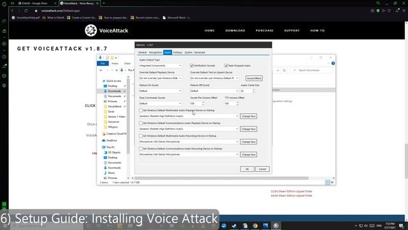
Task: Click the browser search magnifier icon
Action: (x=378, y=3)
